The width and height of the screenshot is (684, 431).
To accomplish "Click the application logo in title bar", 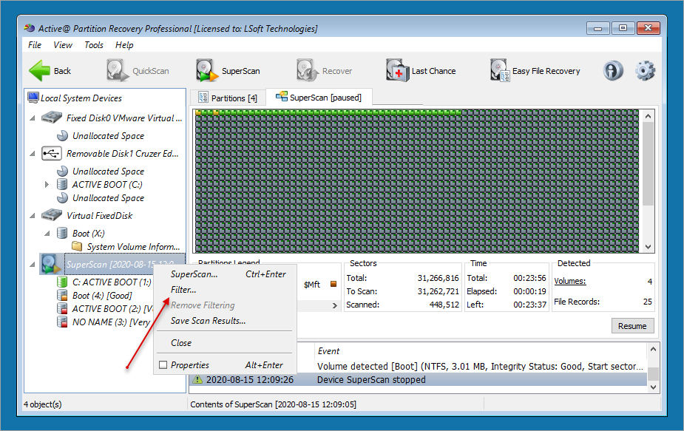I will coord(30,28).
